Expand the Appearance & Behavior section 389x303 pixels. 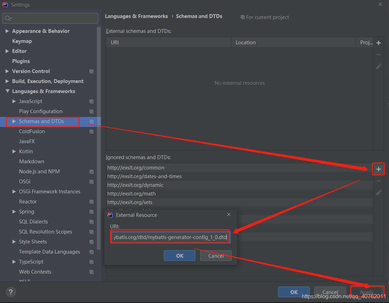click(8, 31)
